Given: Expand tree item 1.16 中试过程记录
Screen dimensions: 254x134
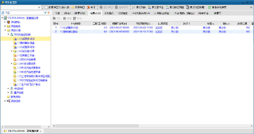Looking at the screenshot, I should click(12, 63).
